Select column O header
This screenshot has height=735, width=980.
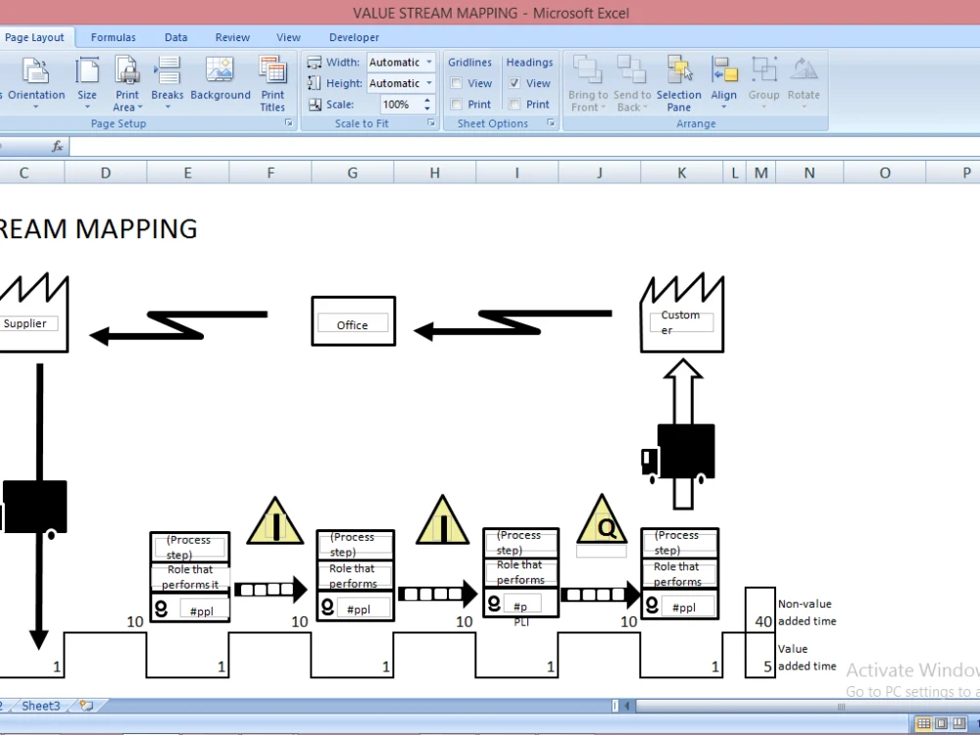pos(885,172)
